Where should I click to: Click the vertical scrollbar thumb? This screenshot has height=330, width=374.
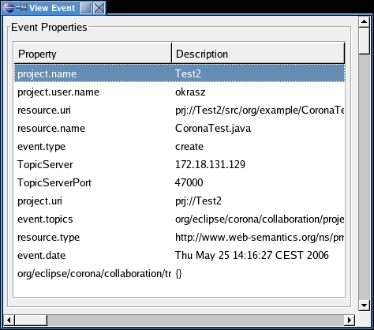(365, 40)
